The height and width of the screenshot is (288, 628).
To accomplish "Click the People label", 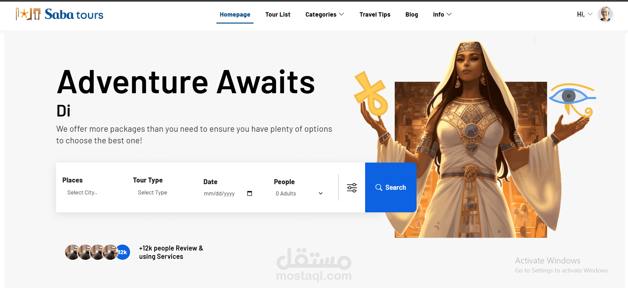I will pyautogui.click(x=284, y=182).
